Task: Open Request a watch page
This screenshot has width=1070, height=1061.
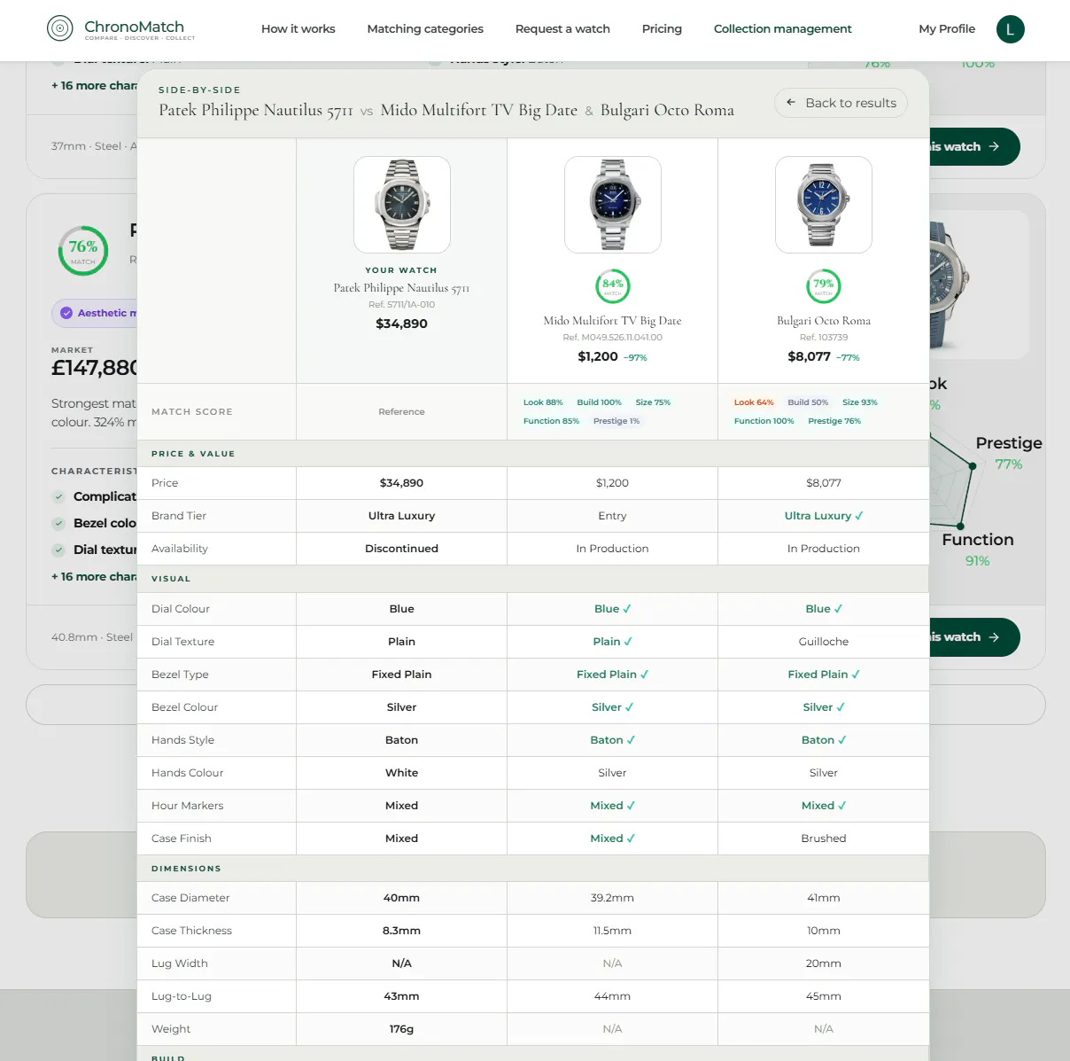Action: pyautogui.click(x=562, y=29)
